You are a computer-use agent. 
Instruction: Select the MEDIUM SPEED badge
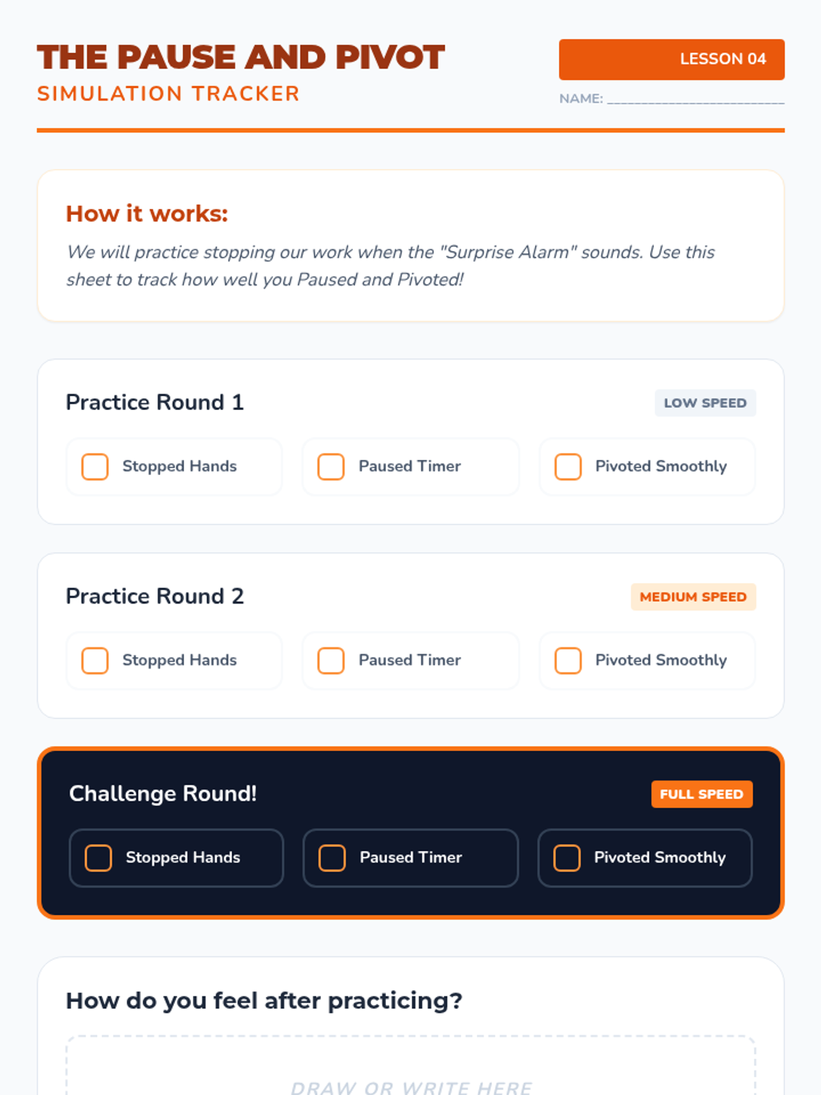(x=693, y=597)
